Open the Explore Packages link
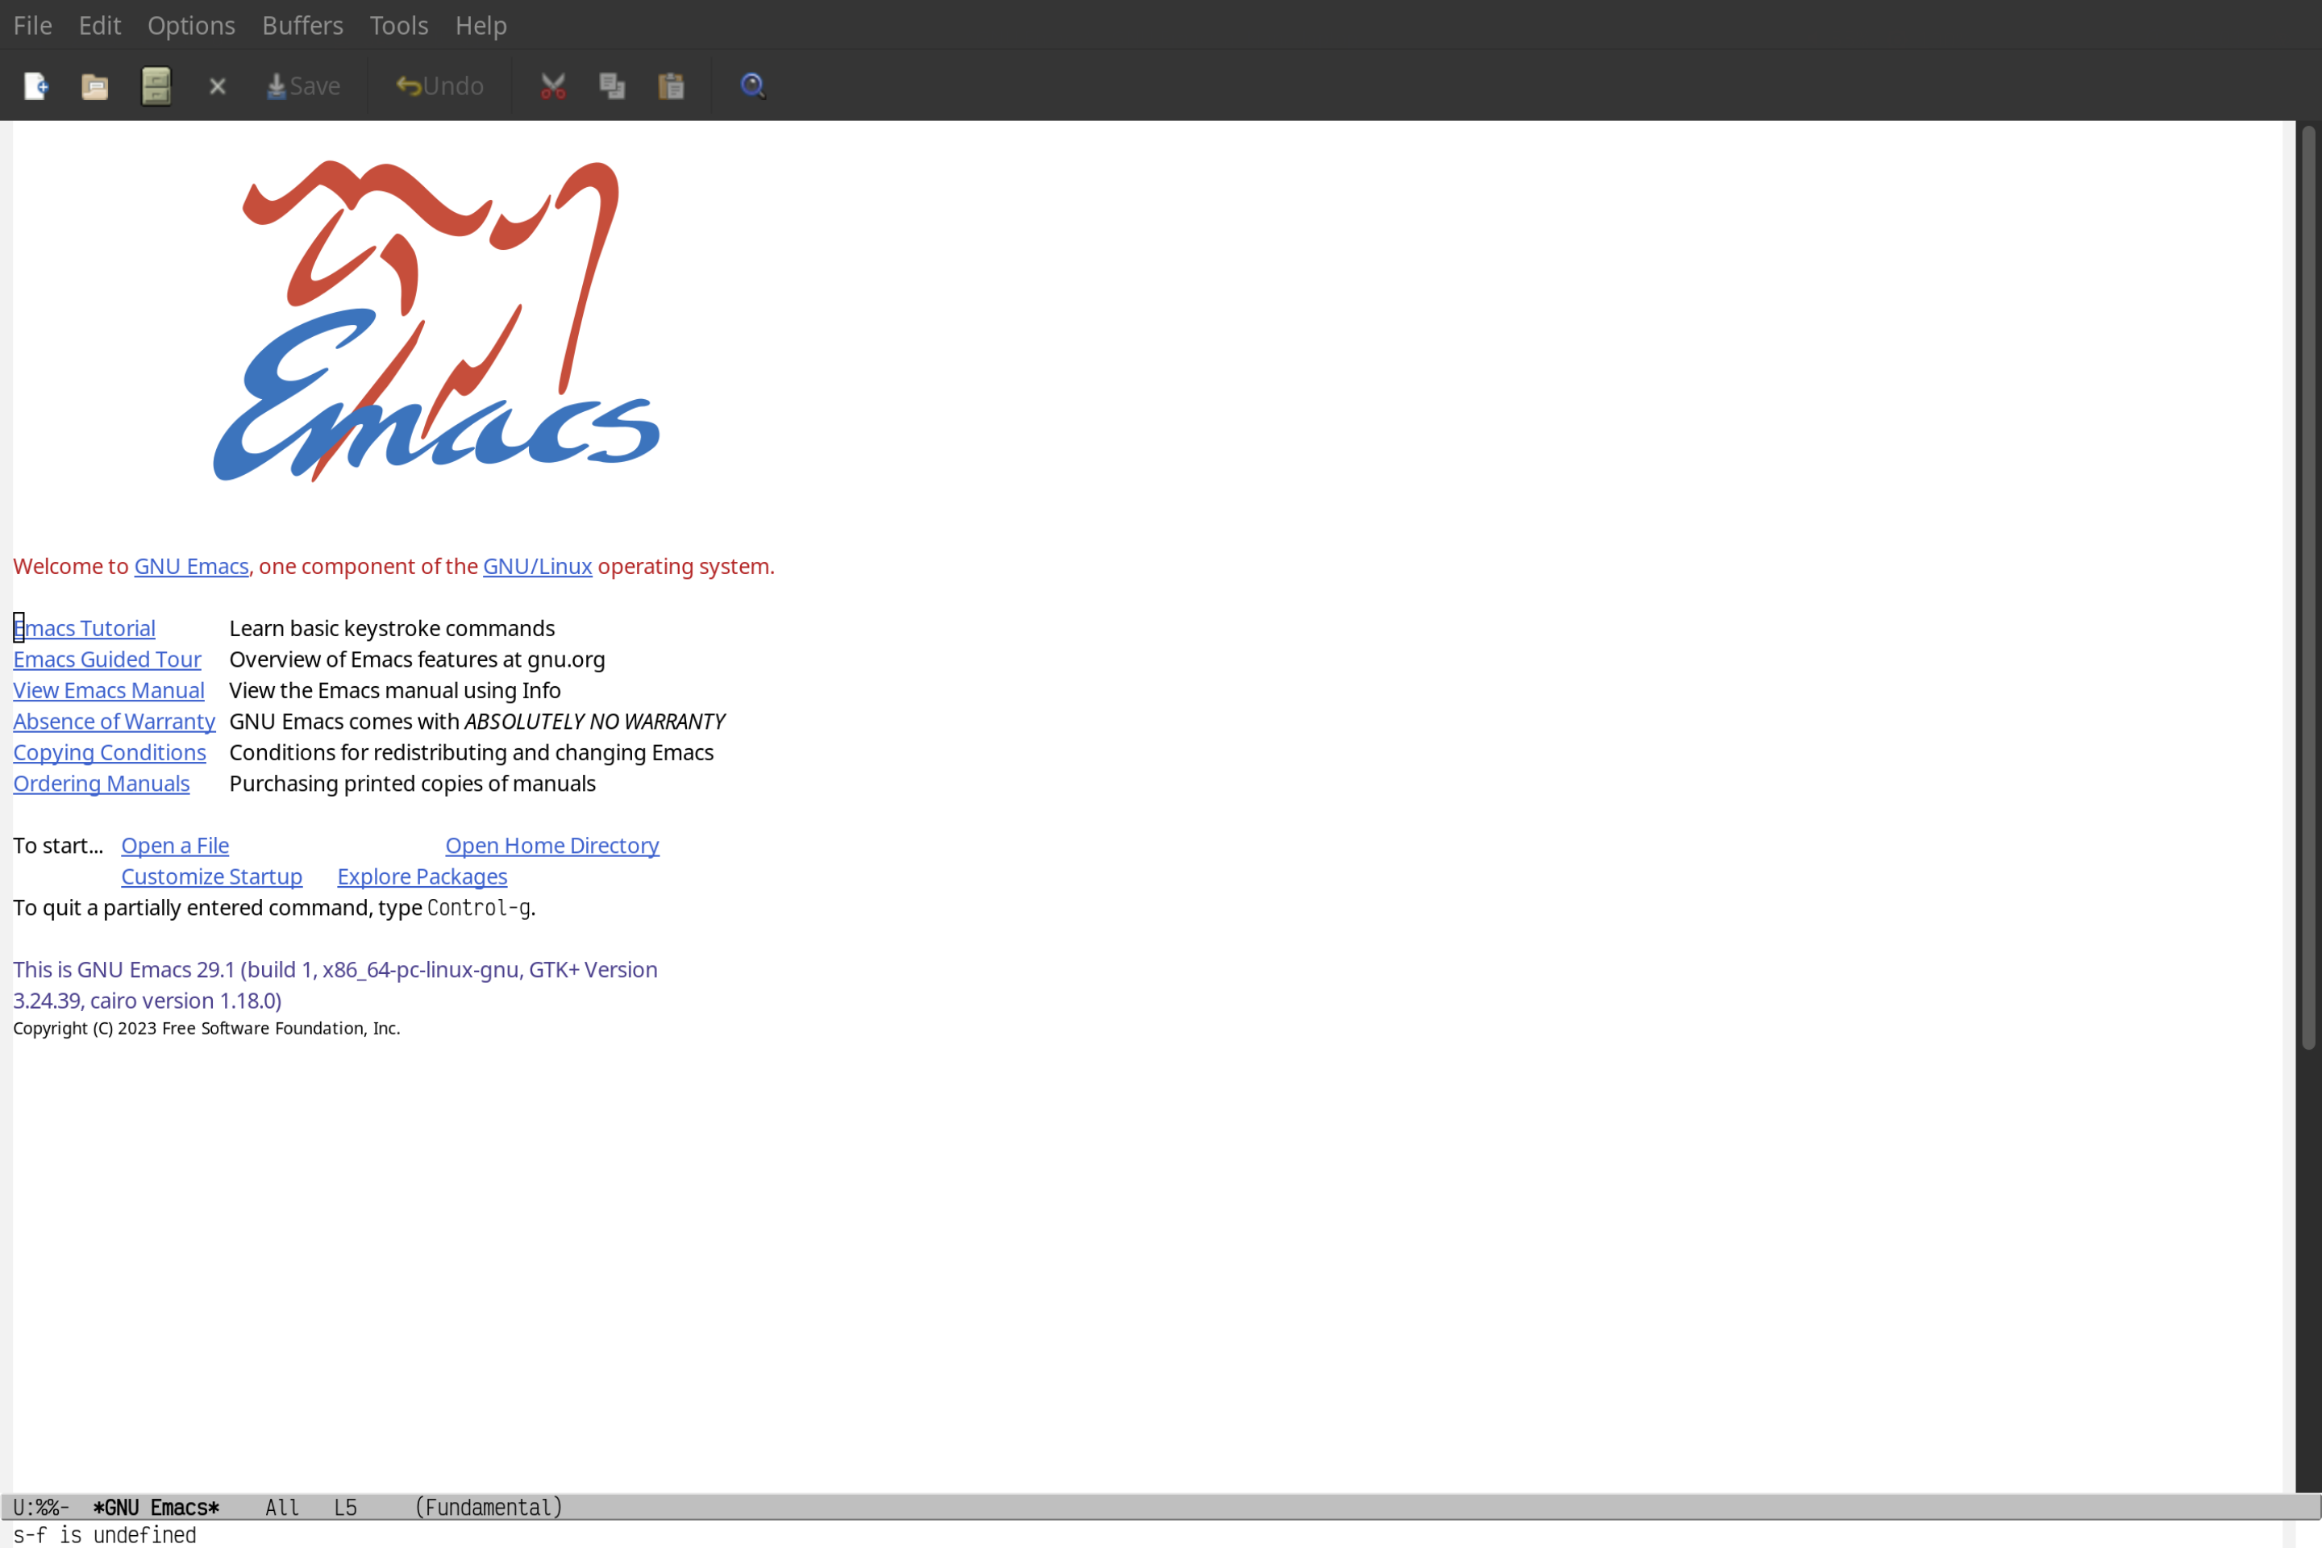Screen dimensions: 2322x1548 (x=422, y=876)
